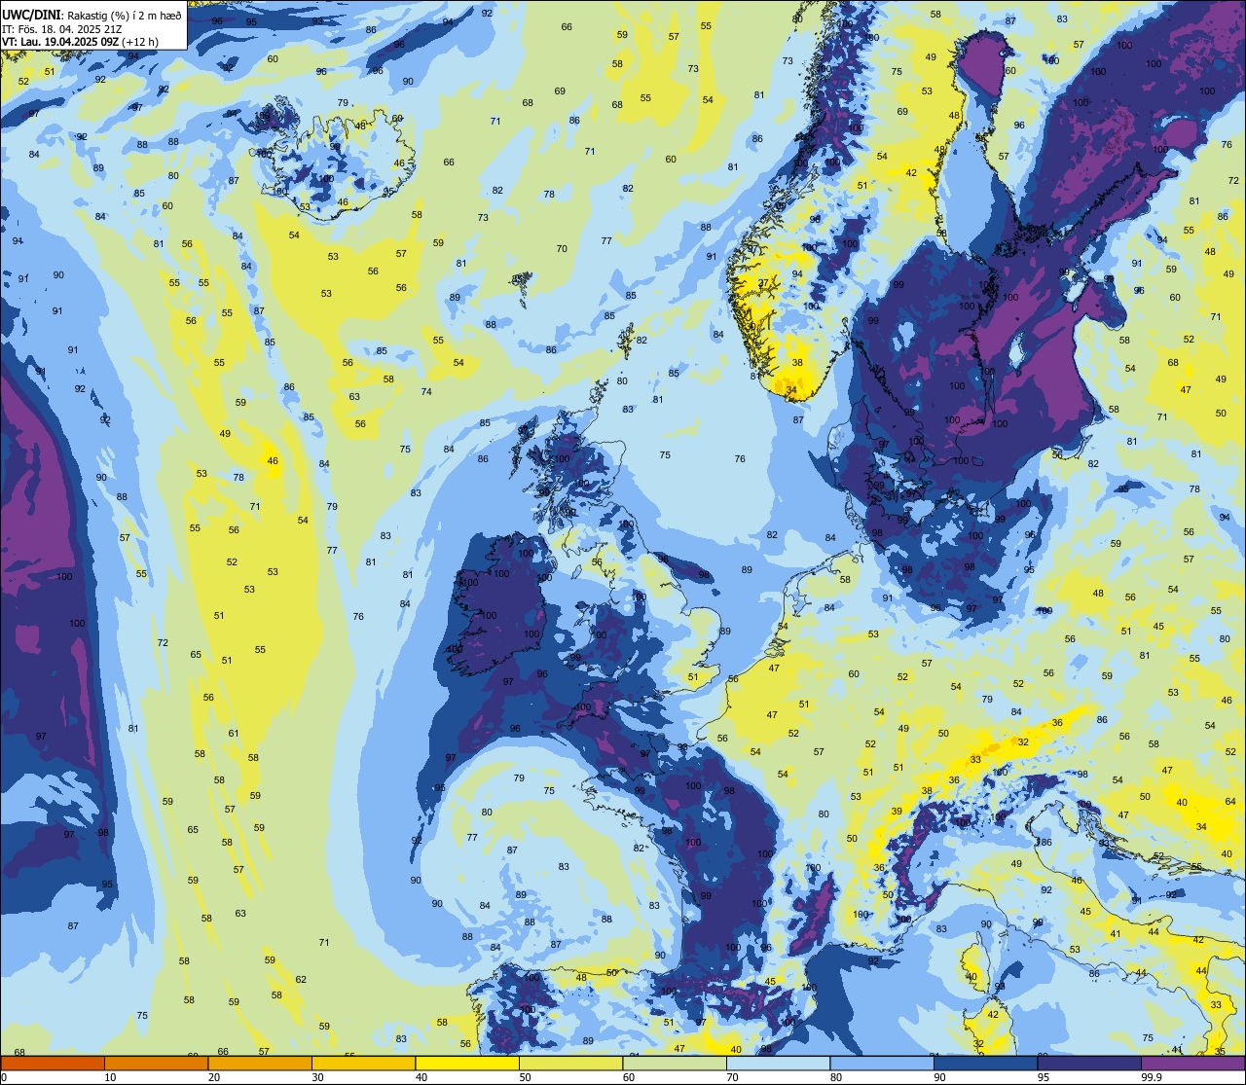Click the '70' legend tick label

pyautogui.click(x=732, y=1077)
